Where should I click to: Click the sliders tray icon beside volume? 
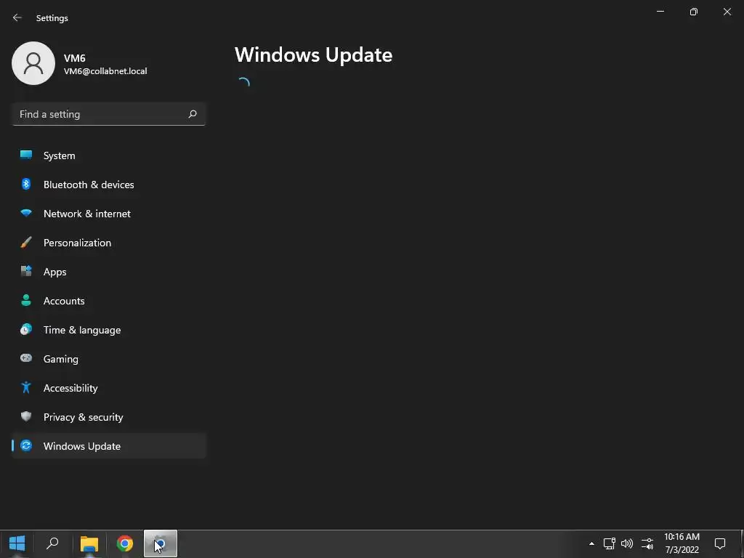(647, 543)
